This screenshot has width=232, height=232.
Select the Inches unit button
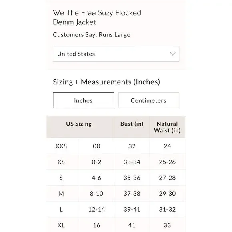pyautogui.click(x=83, y=100)
